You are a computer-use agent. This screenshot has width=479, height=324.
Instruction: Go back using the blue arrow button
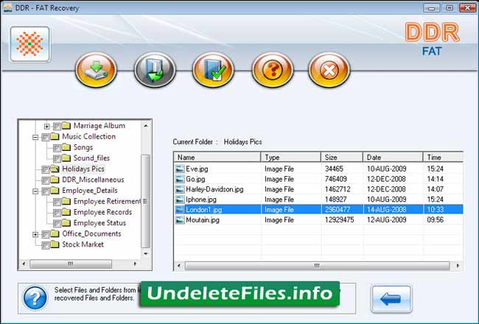[x=391, y=299]
